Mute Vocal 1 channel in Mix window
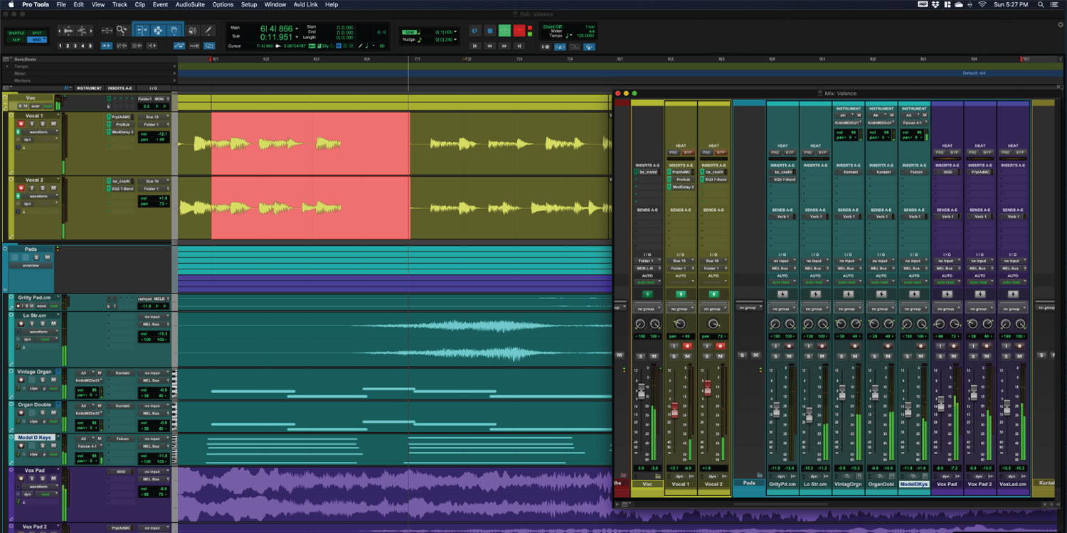The image size is (1067, 533). click(687, 355)
